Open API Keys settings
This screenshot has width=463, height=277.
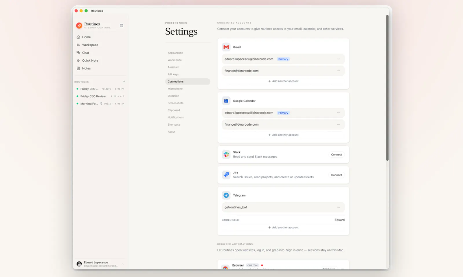[x=188, y=74]
